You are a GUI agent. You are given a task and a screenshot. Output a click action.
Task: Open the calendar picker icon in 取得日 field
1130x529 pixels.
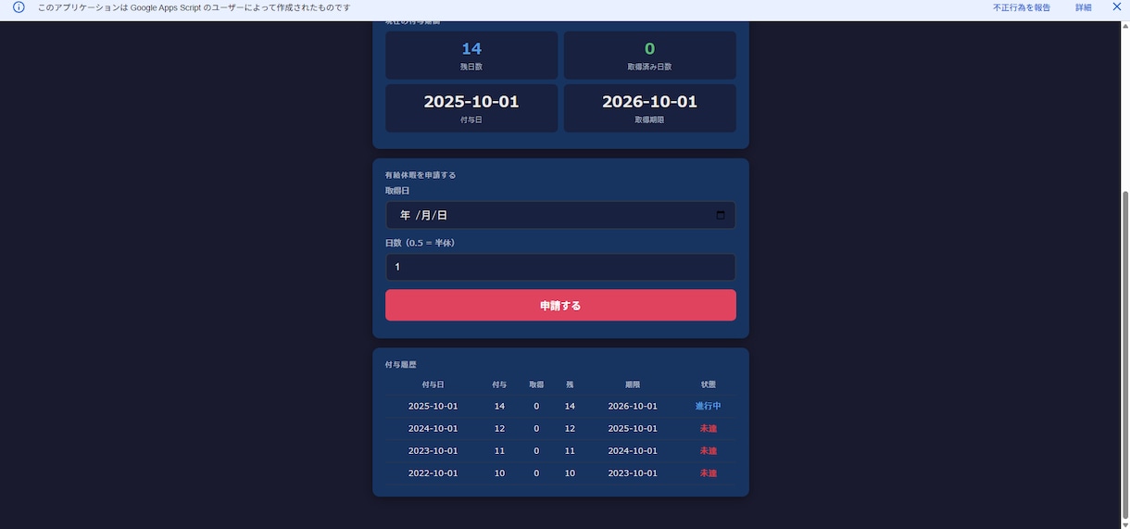point(721,215)
